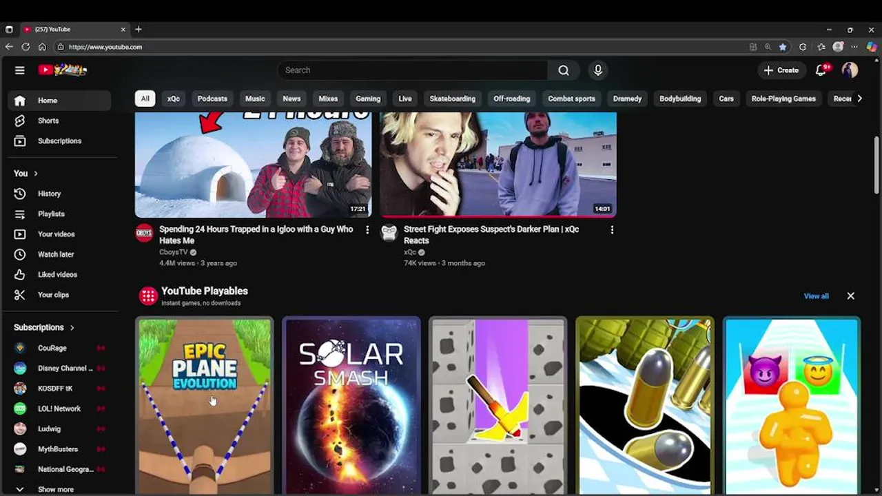Click the browser address bar

(x=400, y=47)
